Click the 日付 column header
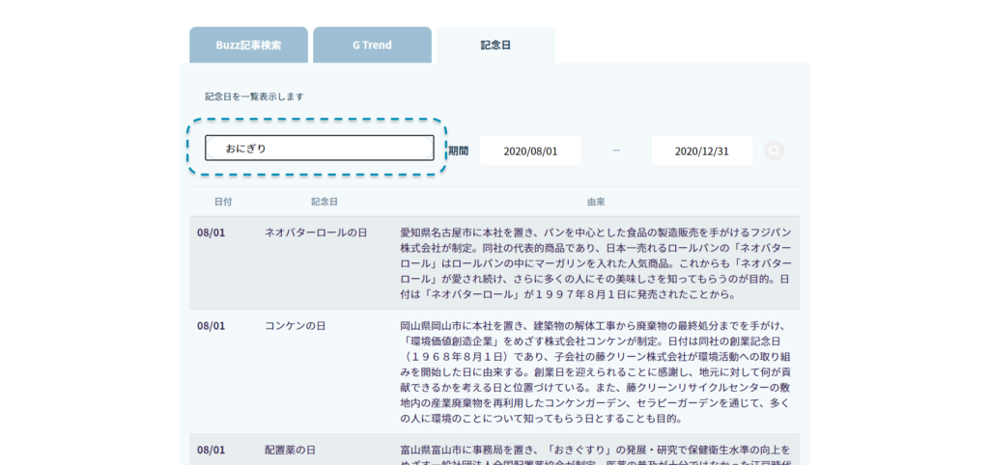 point(223,202)
